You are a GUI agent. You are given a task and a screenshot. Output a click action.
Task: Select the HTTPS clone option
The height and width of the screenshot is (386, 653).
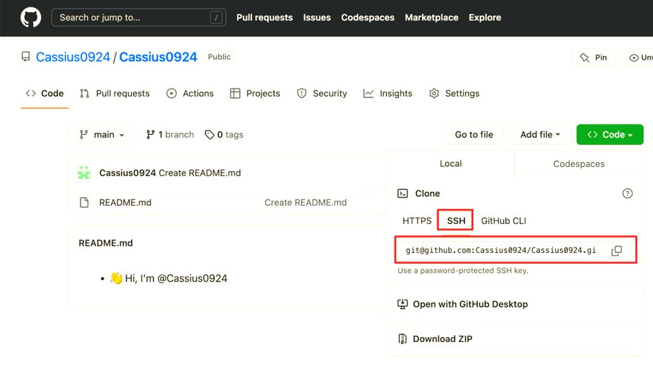(417, 221)
